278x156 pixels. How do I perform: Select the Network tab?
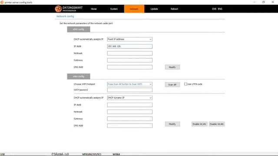pyautogui.click(x=134, y=9)
